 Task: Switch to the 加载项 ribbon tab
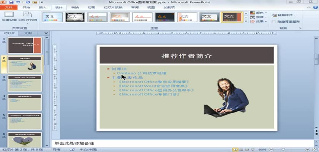(169, 8)
